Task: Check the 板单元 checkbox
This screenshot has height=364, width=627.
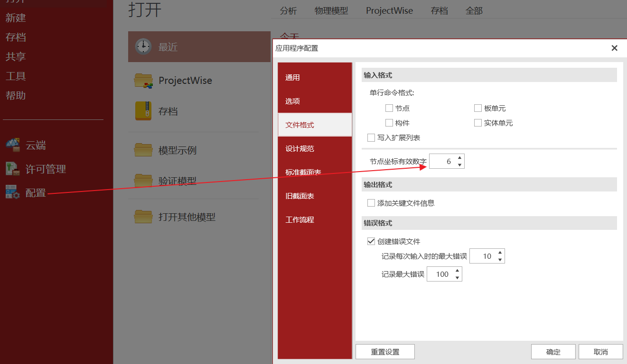Action: pyautogui.click(x=478, y=109)
